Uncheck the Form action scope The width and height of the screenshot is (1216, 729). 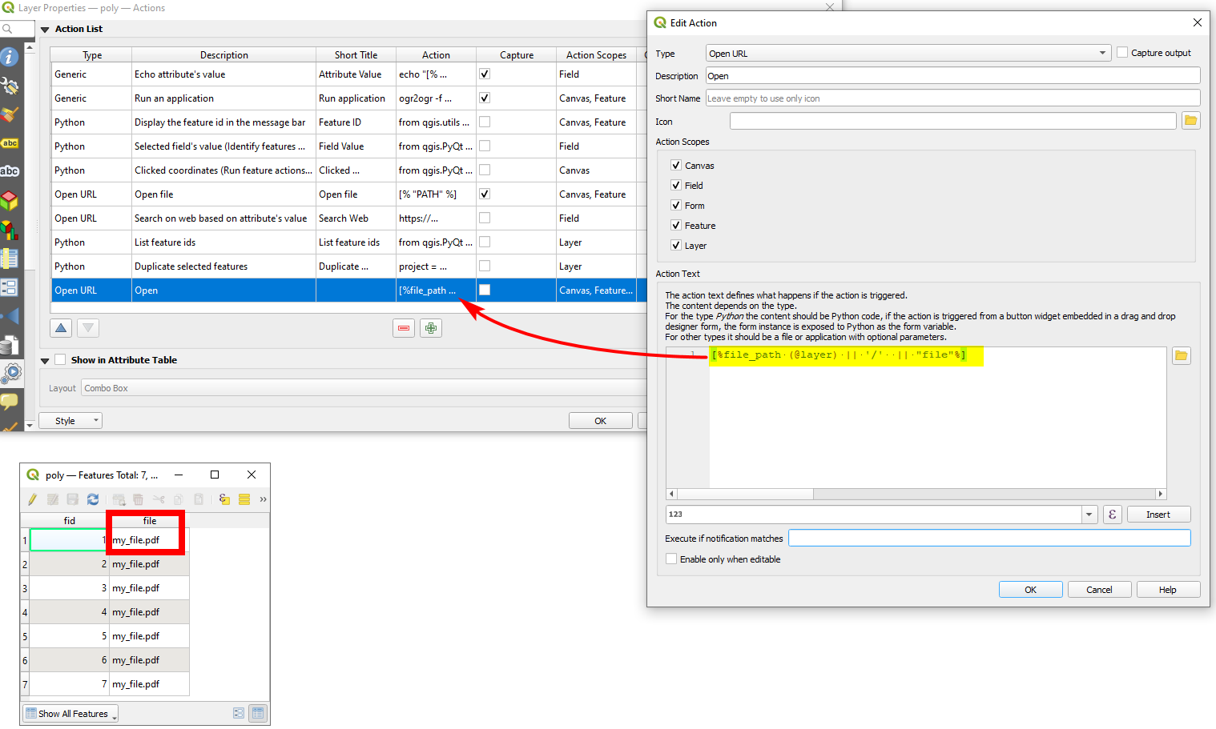pos(675,205)
